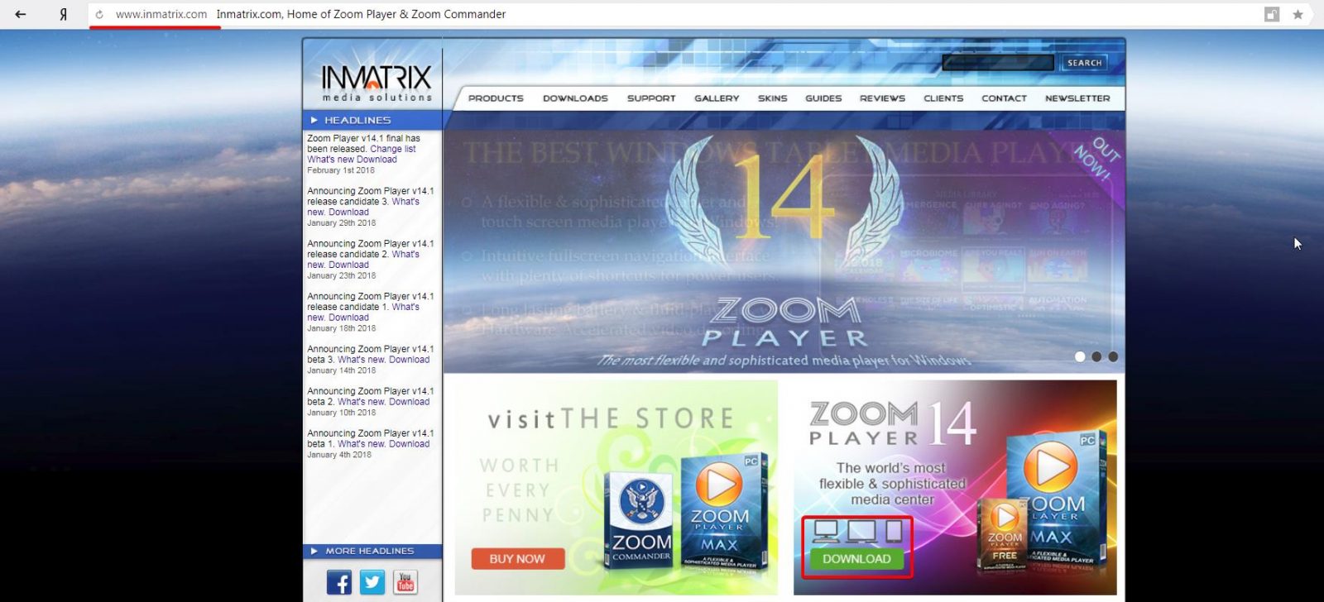Image resolution: width=1324 pixels, height=602 pixels.
Task: Go back with the browser arrow
Action: (20, 14)
